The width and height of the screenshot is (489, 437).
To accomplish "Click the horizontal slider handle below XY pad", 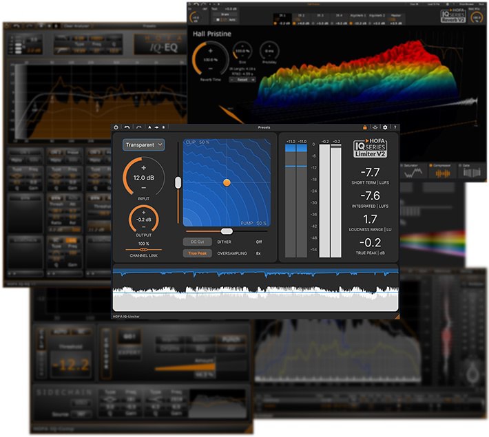I will (x=227, y=231).
